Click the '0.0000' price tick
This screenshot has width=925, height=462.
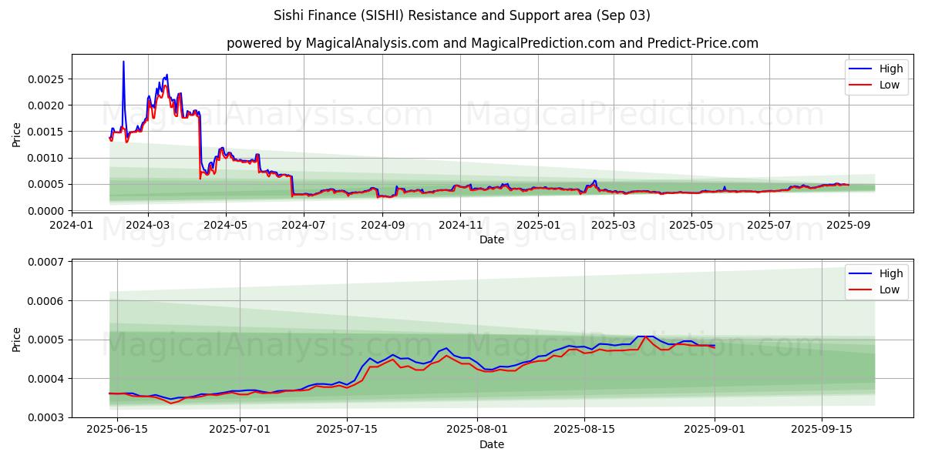point(48,211)
